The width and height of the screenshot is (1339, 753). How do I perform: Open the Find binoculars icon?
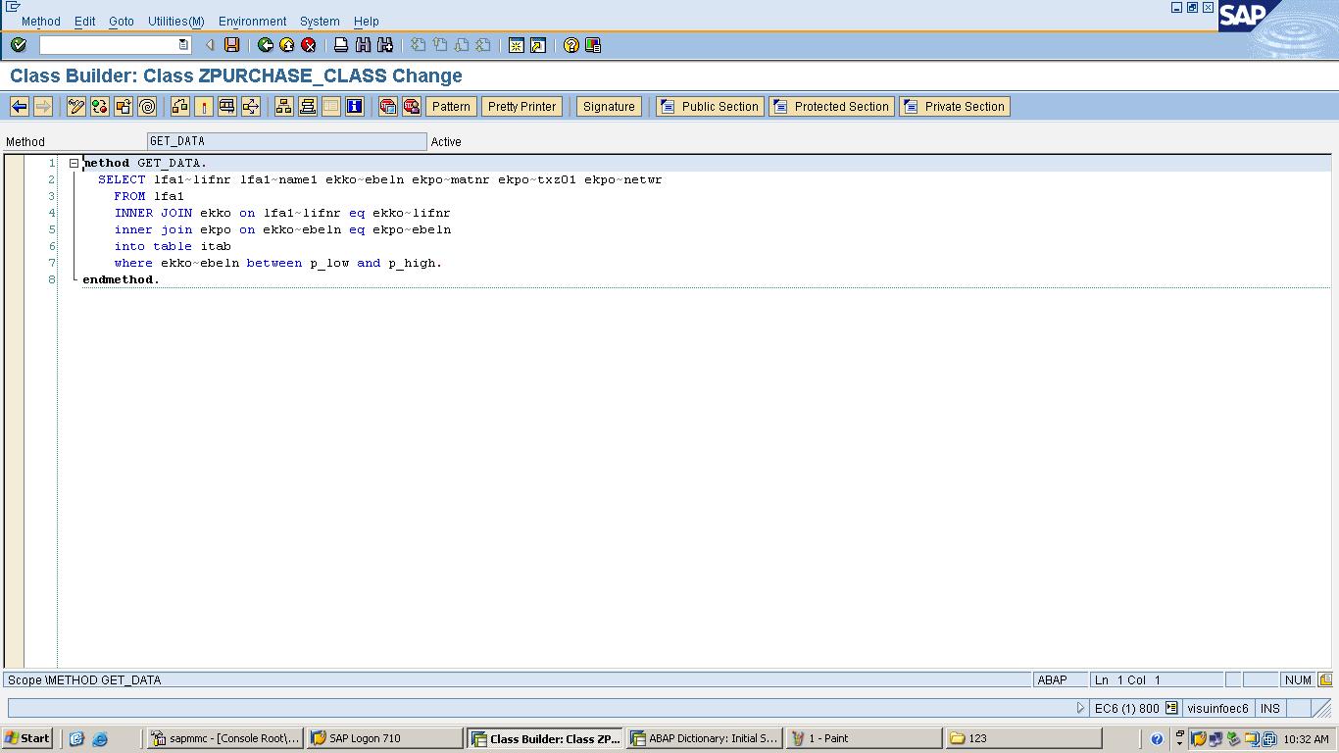click(x=362, y=44)
